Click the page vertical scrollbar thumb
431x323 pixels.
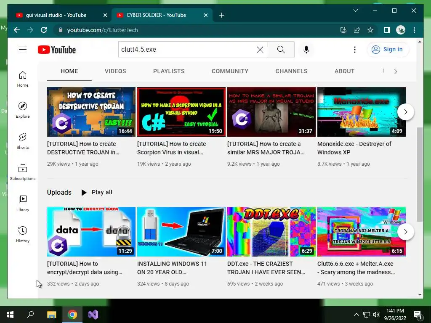[x=420, y=174]
